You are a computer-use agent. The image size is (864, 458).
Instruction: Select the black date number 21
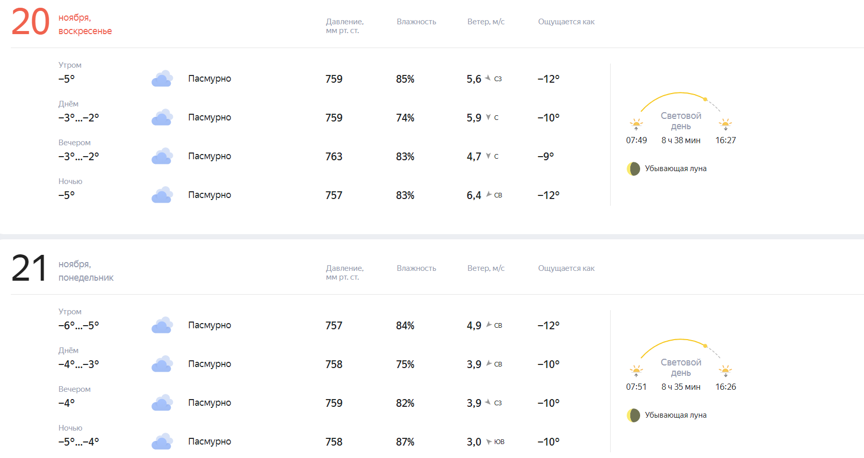point(29,269)
